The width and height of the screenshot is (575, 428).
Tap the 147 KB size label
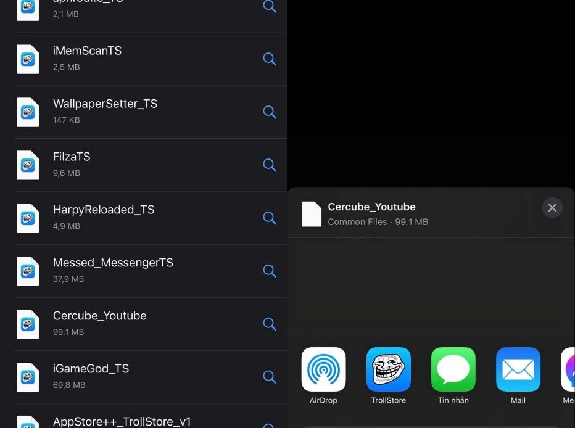(67, 120)
